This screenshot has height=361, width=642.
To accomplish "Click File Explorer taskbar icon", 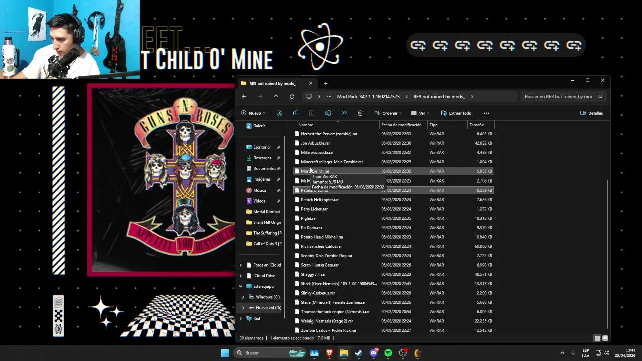I will coord(344,353).
